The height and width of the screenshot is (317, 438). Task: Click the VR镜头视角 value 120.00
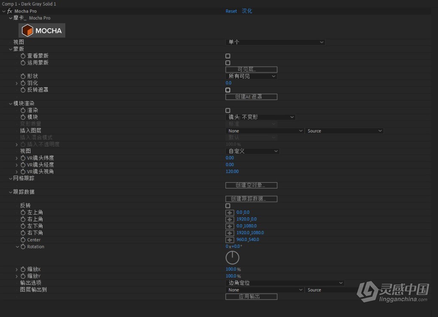click(232, 171)
